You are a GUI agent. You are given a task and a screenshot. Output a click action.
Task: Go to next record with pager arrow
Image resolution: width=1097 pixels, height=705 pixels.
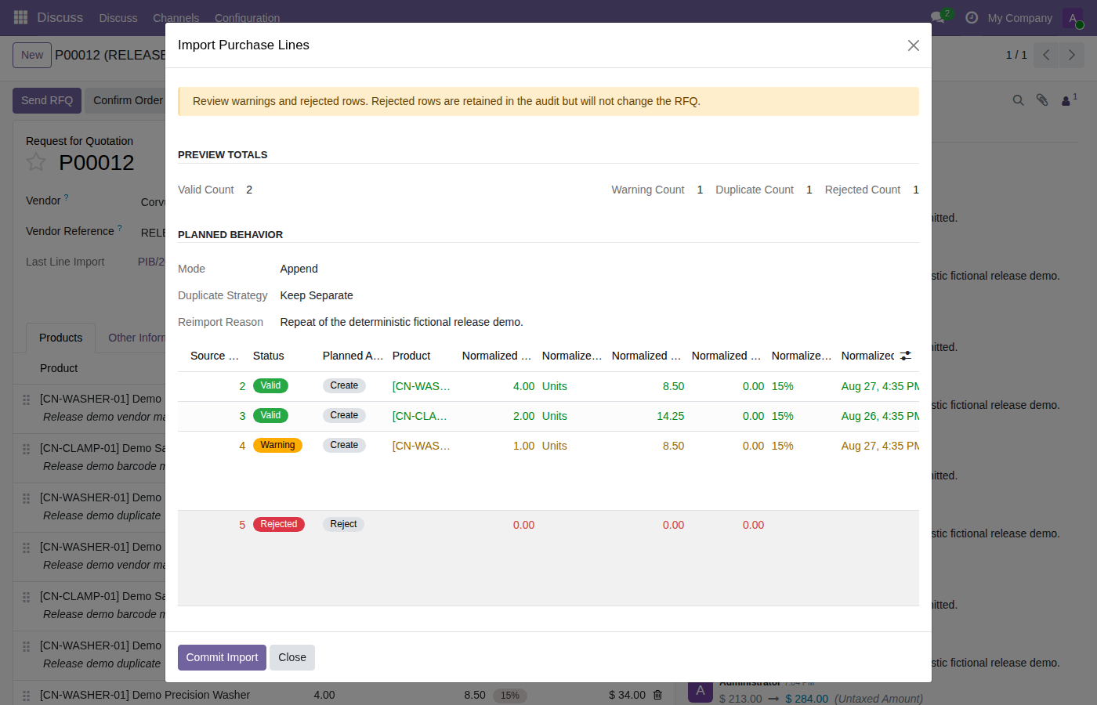pyautogui.click(x=1072, y=55)
